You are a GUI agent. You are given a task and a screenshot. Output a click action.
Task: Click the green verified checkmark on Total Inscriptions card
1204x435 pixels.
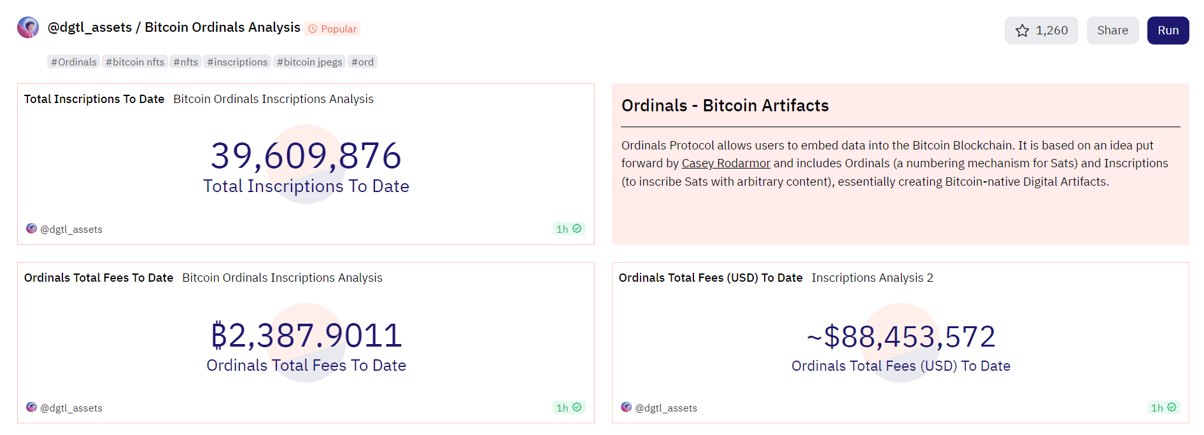point(577,228)
